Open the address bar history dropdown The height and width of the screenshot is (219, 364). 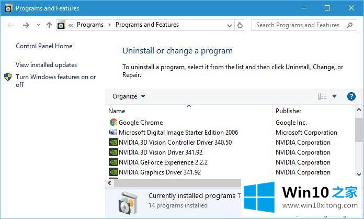230,25
